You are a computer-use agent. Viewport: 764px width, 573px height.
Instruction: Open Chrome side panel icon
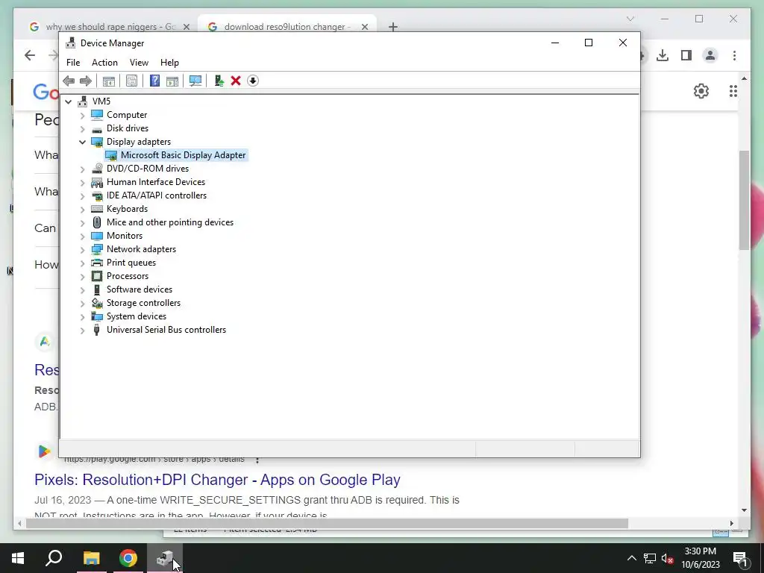click(686, 55)
